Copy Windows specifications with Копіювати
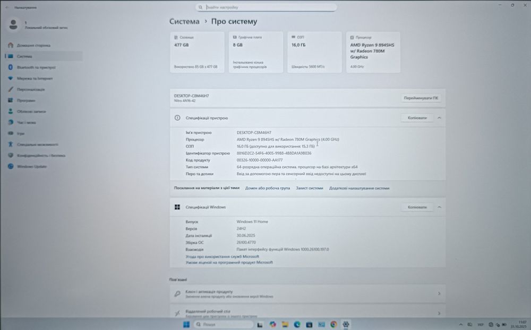This screenshot has height=330, width=531. pyautogui.click(x=417, y=207)
